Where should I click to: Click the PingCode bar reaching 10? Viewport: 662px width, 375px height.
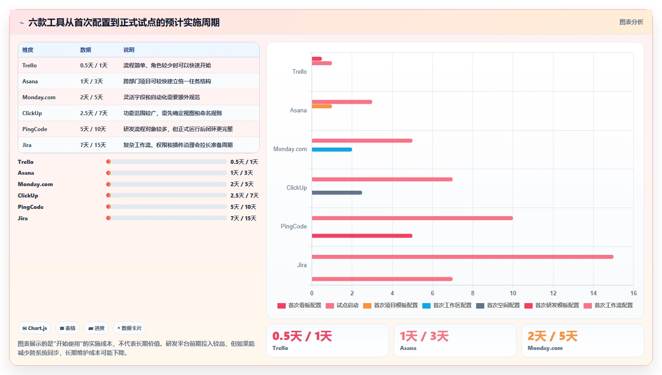point(412,218)
